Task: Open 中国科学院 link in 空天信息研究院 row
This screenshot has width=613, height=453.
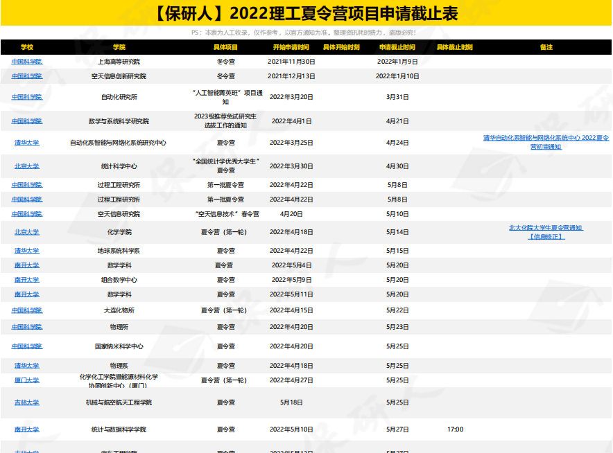Action: pos(27,214)
